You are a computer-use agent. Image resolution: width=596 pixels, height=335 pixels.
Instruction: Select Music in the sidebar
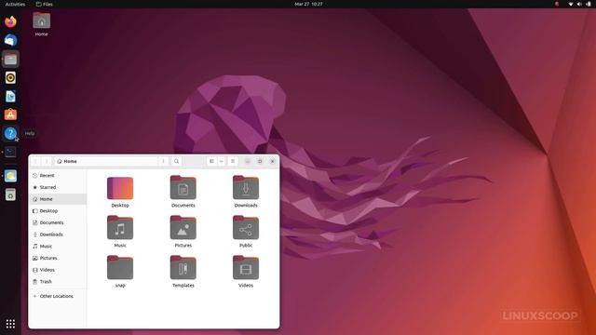58,246
